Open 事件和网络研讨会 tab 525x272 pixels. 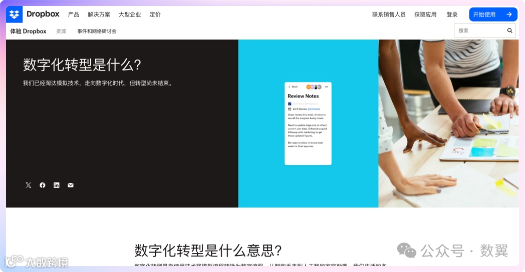[97, 31]
